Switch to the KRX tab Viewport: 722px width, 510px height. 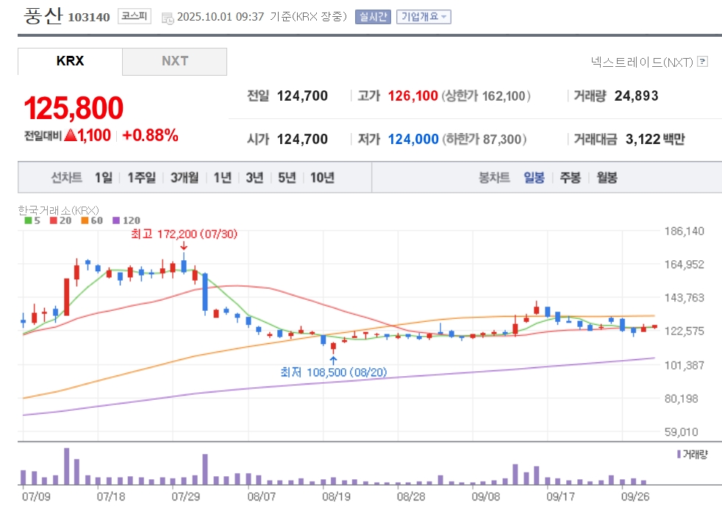point(70,61)
